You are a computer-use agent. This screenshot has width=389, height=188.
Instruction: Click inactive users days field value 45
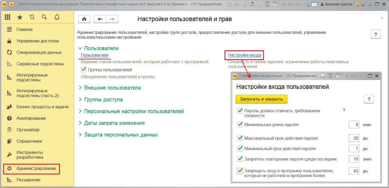(x=354, y=171)
